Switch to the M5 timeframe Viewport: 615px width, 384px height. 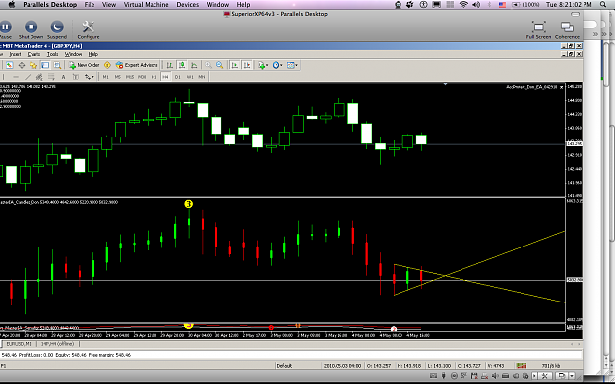pyautogui.click(x=118, y=77)
